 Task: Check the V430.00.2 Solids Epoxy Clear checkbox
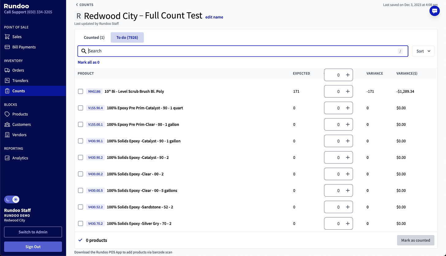tap(81, 174)
